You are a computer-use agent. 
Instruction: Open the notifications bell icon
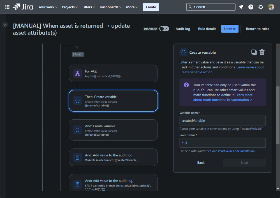[x=241, y=7]
